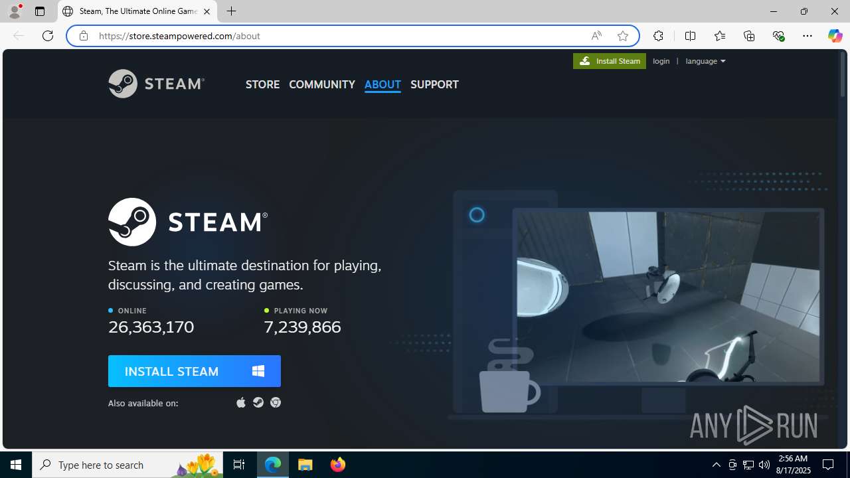Click the blue INSTALL STEAM button
This screenshot has height=478, width=850.
pos(195,371)
